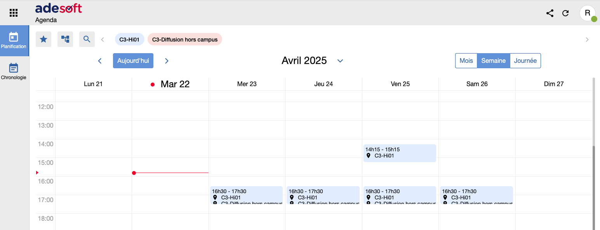Open Chronologie in the sidebar
600x230 pixels.
point(14,72)
